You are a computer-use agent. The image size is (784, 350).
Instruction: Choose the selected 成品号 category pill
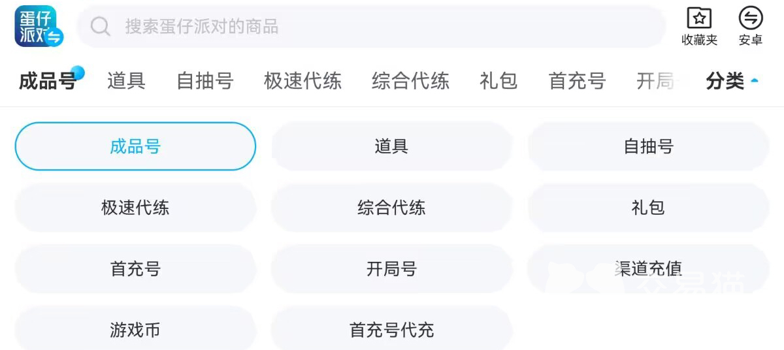click(135, 146)
